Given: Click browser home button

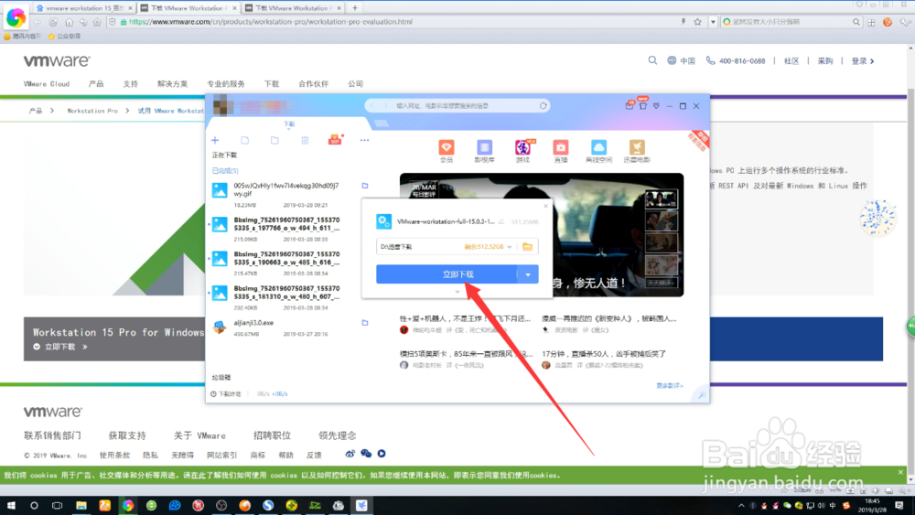Looking at the screenshot, I should (x=69, y=22).
